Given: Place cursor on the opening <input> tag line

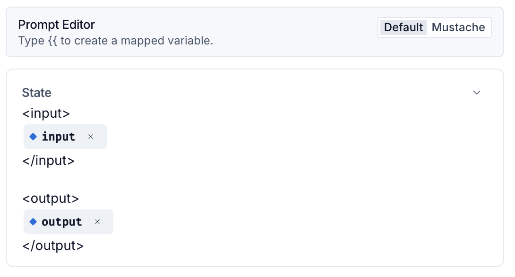Looking at the screenshot, I should (x=46, y=113).
